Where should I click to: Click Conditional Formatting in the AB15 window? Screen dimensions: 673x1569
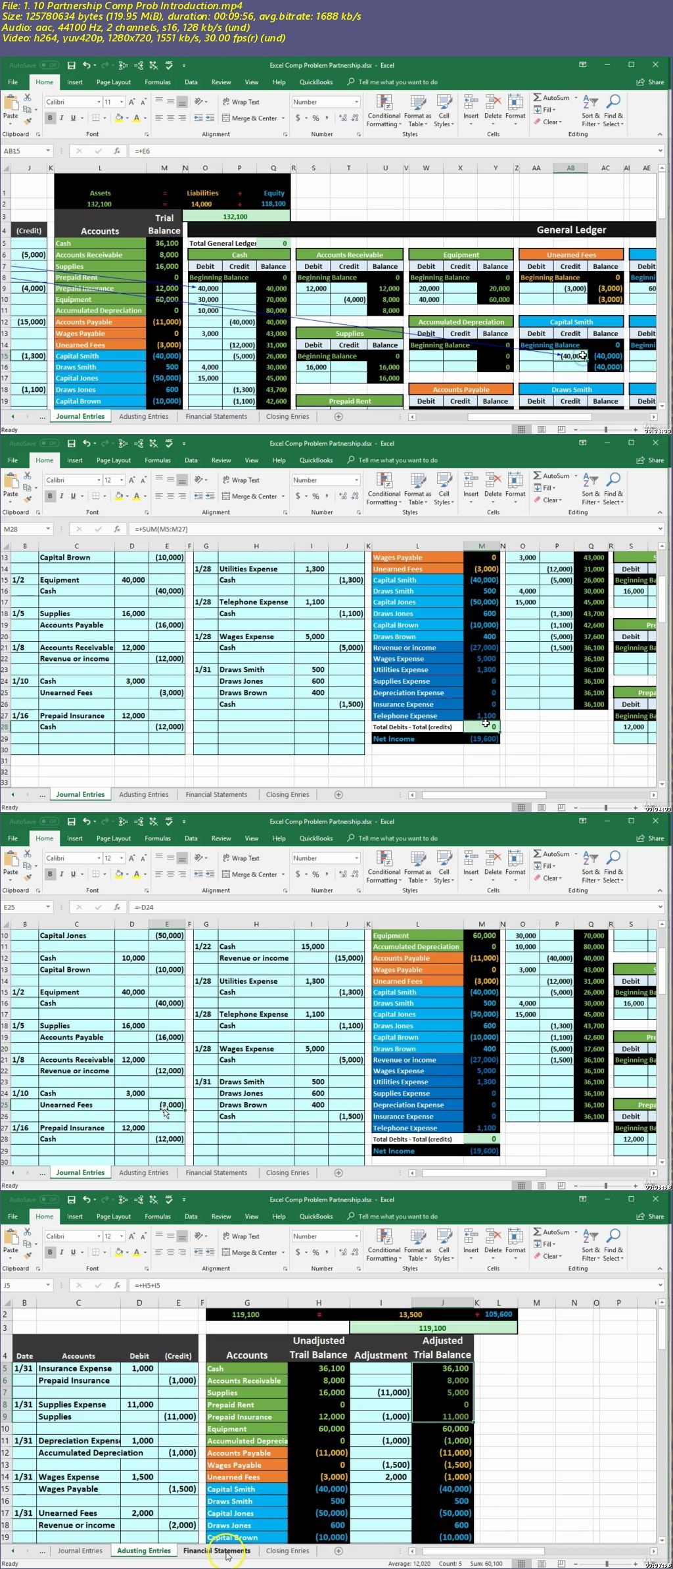[x=384, y=110]
